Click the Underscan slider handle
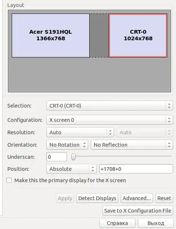Screen dimensions: 176x229 tap(74, 157)
